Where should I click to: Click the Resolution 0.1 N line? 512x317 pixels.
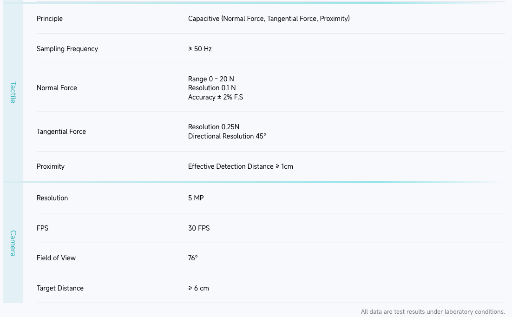coord(212,88)
